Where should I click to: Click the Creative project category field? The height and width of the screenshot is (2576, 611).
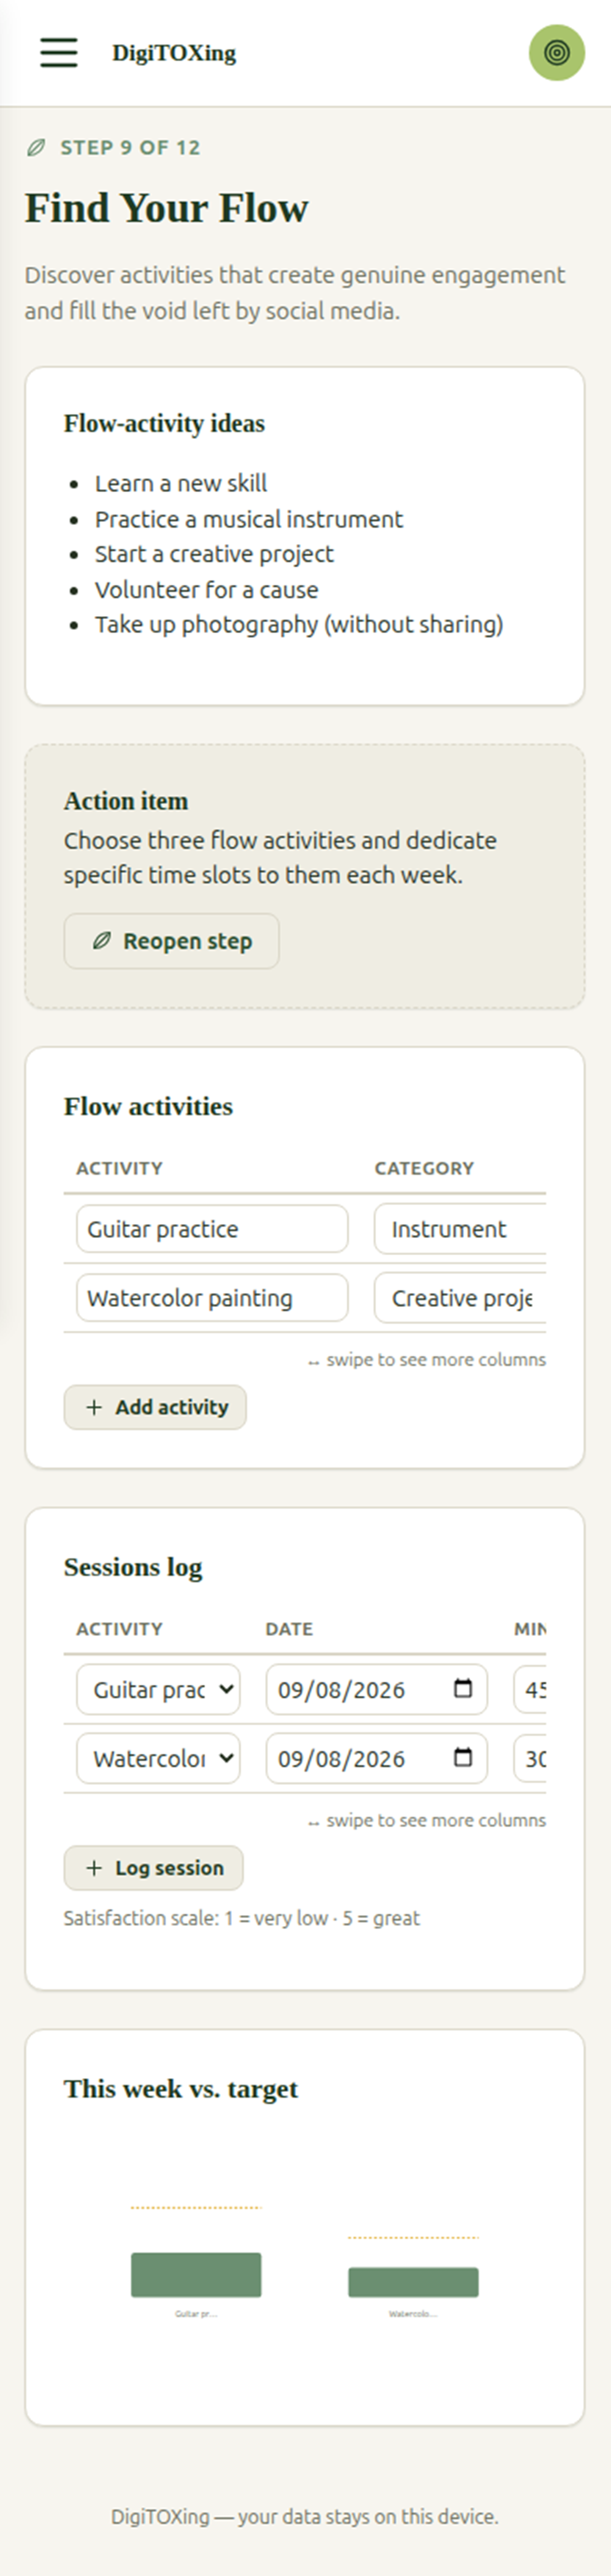point(460,1298)
